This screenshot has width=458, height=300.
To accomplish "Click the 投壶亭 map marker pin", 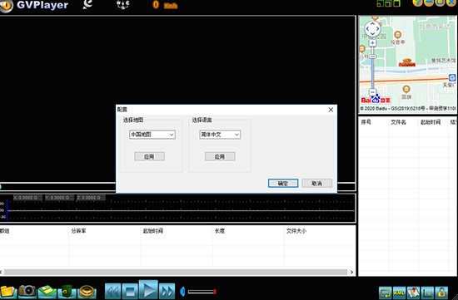I will pyautogui.click(x=397, y=35).
